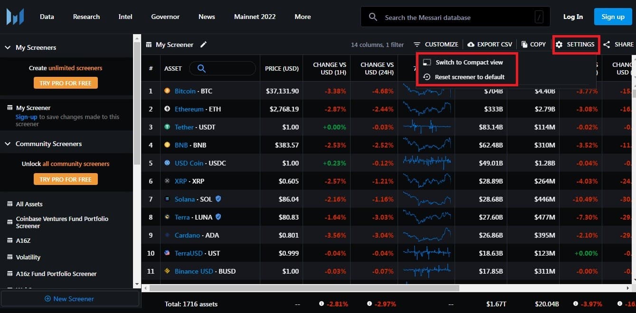Open the Research menu
Viewport: 636px width, 313px height.
(x=86, y=17)
